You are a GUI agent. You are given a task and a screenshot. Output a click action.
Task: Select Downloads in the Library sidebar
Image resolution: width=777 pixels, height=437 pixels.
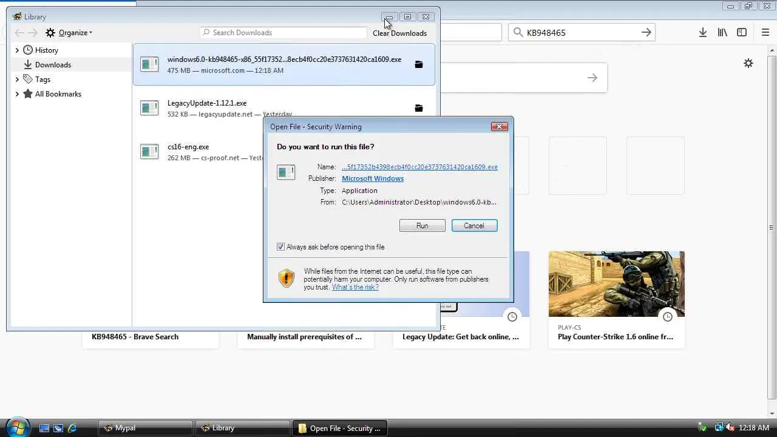[x=53, y=65]
